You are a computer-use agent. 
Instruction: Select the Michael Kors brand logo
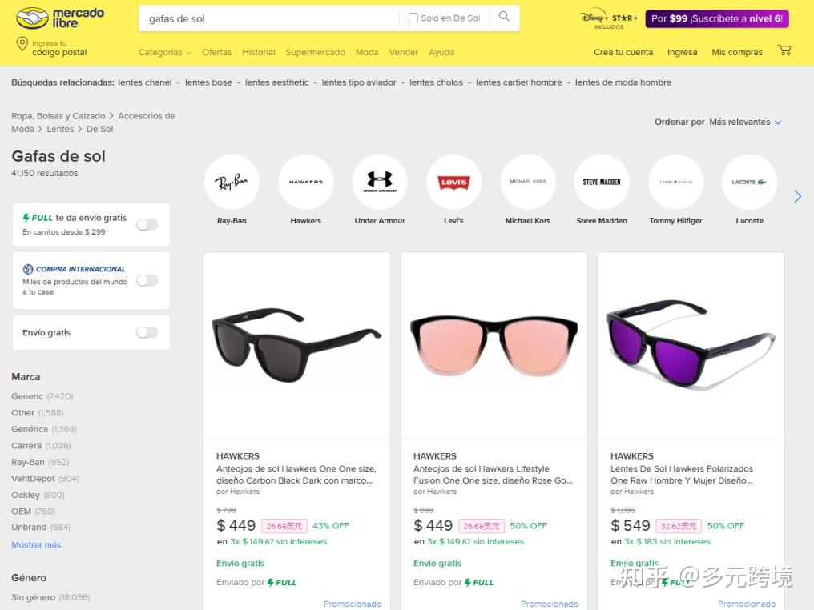tap(528, 182)
